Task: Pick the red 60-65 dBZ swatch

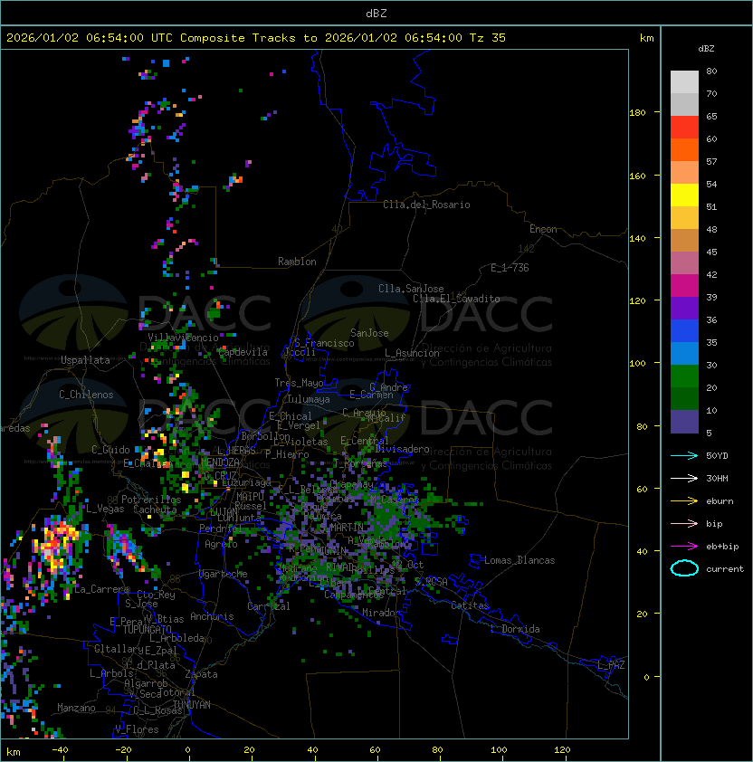Action: [x=684, y=128]
